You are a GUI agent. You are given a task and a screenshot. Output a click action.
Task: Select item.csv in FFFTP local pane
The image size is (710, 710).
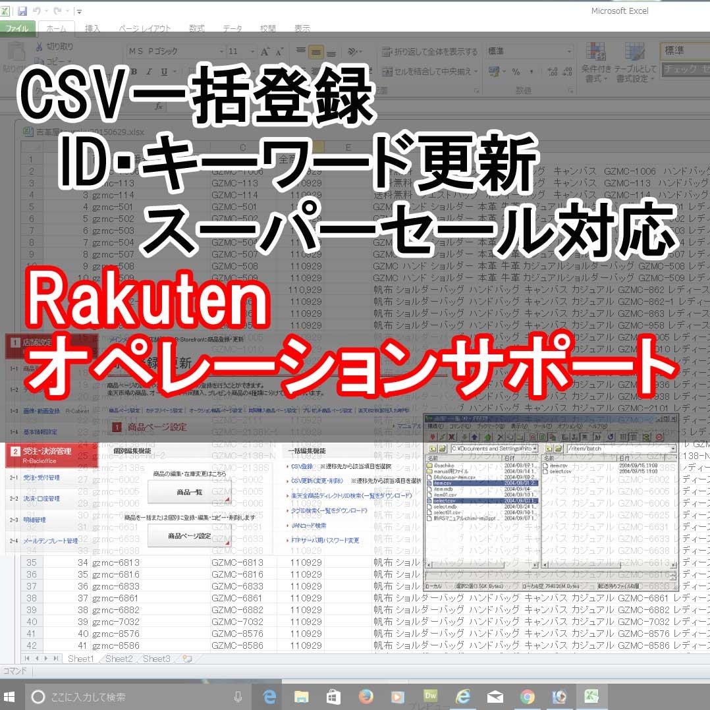(x=482, y=483)
